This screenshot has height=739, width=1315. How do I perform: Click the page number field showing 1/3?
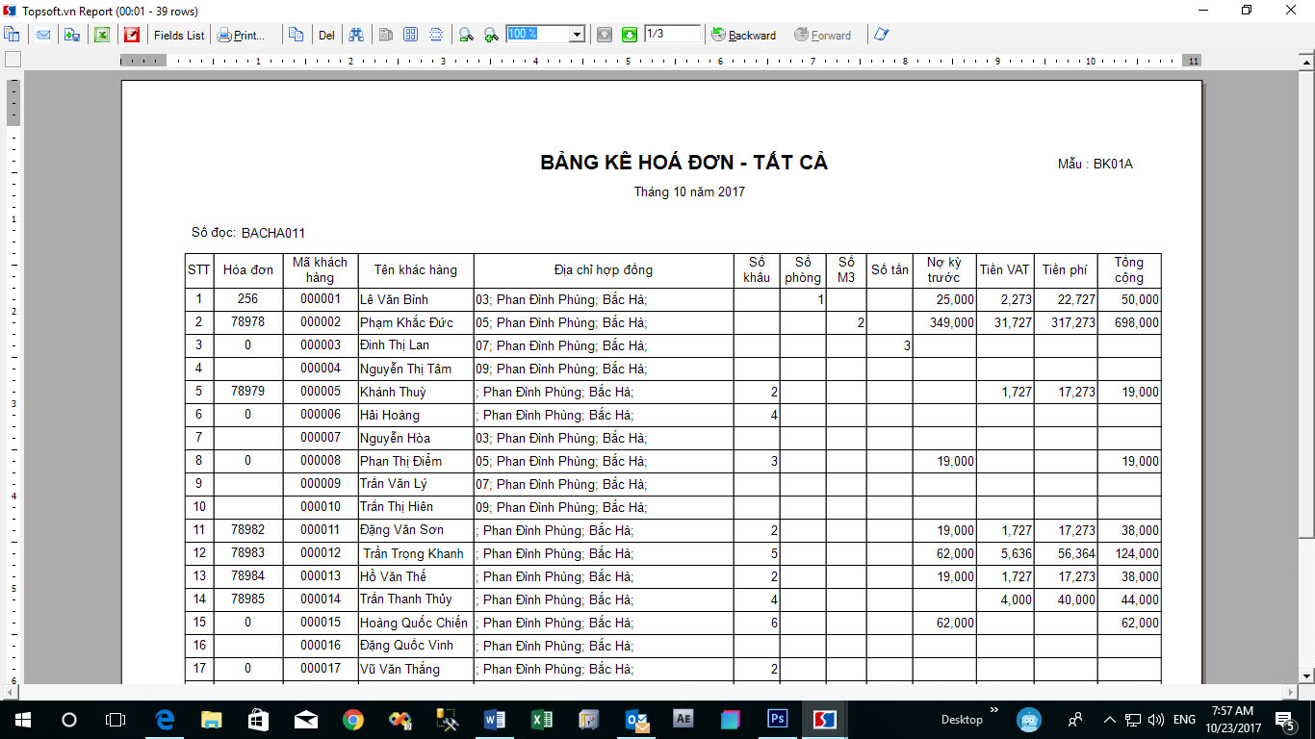coord(672,34)
